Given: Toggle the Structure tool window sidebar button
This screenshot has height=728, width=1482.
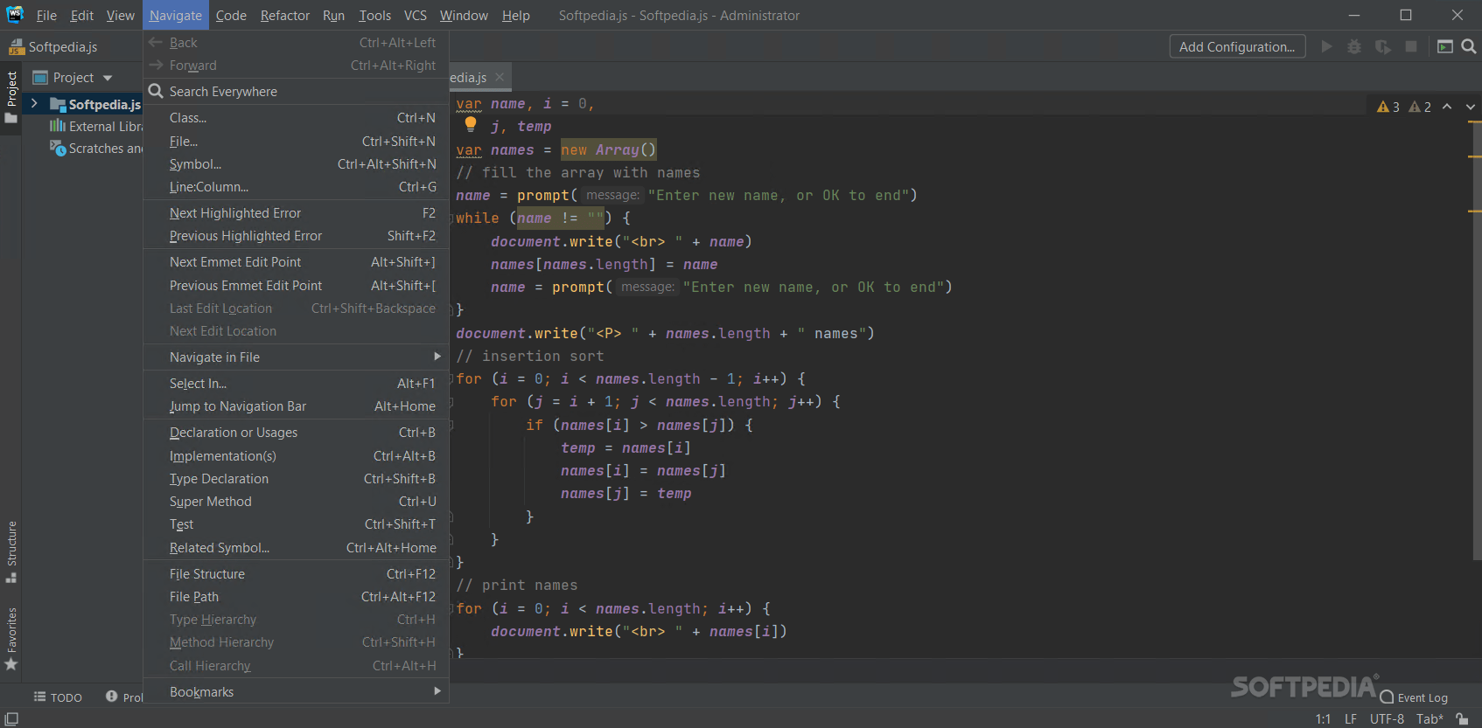Looking at the screenshot, I should pos(11,551).
